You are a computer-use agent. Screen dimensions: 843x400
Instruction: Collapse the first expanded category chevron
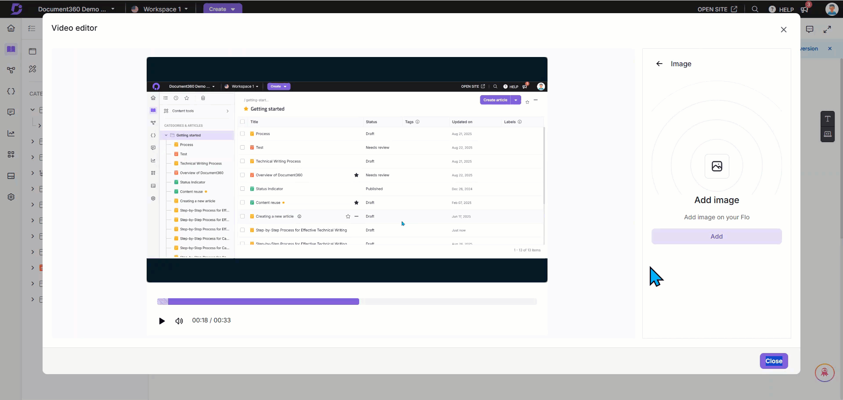point(32,110)
